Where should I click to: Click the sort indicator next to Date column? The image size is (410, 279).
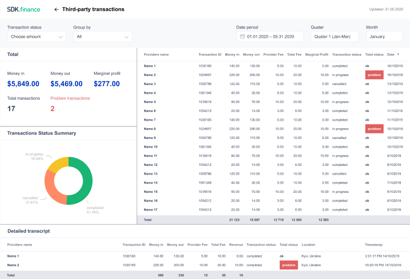tap(398, 54)
